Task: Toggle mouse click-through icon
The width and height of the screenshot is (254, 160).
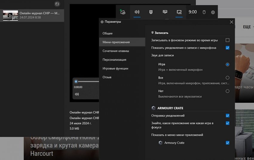Action: tap(204, 12)
